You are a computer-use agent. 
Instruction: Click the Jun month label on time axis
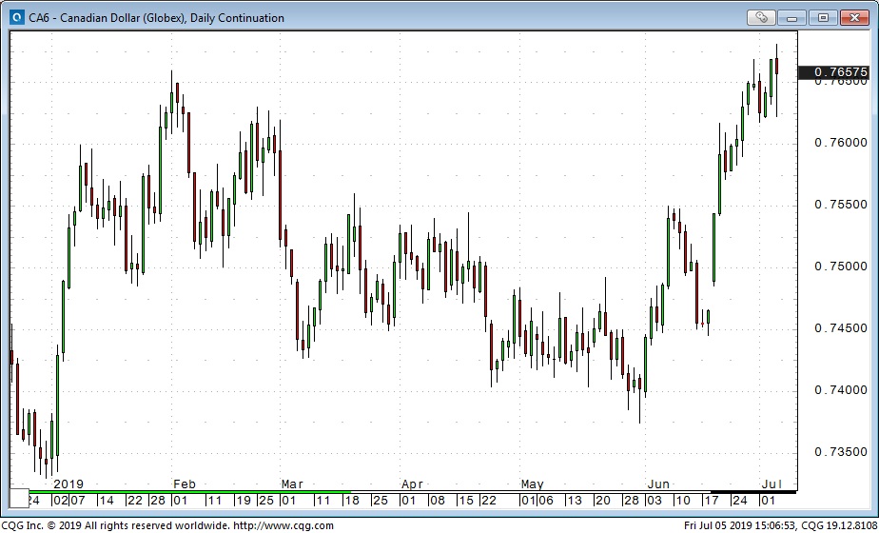coord(658,484)
